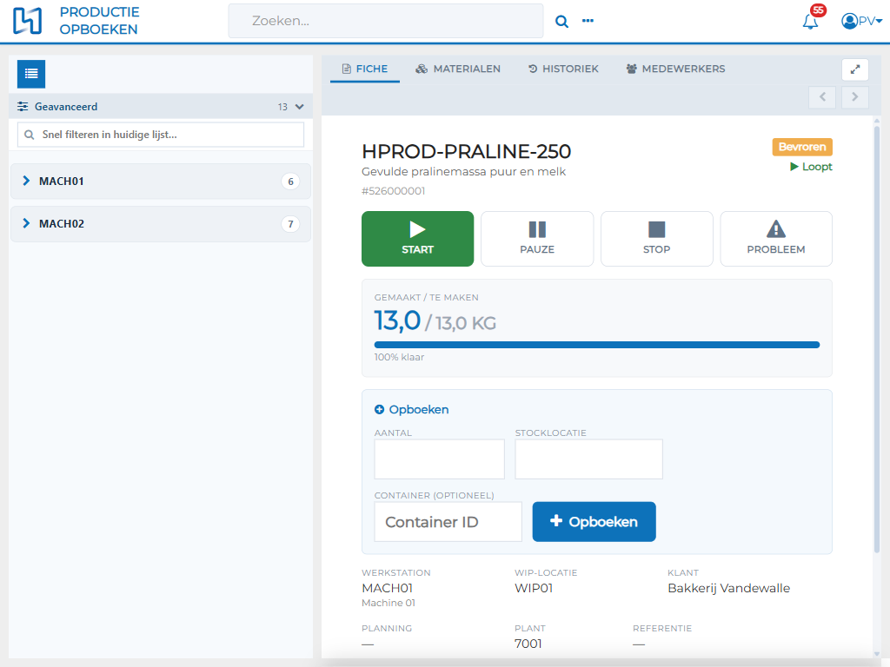
Task: Open the PV user account menu
Action: pyautogui.click(x=861, y=21)
